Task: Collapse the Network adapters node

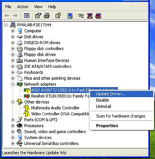Action: (13, 84)
